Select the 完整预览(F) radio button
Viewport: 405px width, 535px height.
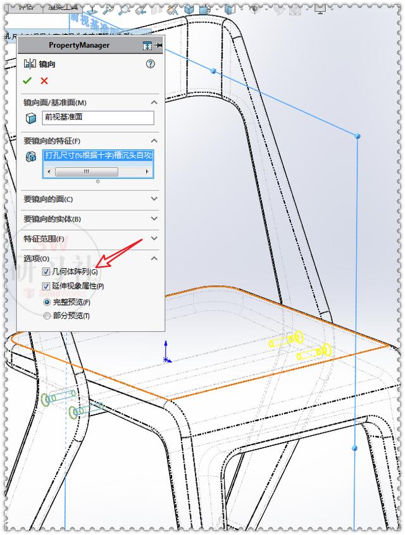tap(47, 302)
